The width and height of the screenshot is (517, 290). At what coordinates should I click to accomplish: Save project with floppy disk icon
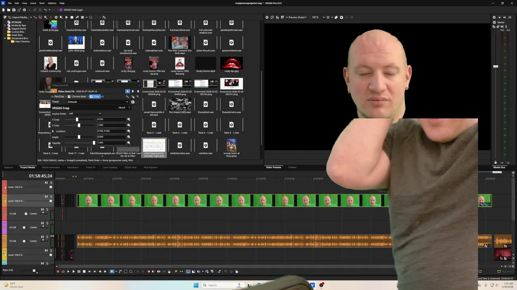coord(14,10)
